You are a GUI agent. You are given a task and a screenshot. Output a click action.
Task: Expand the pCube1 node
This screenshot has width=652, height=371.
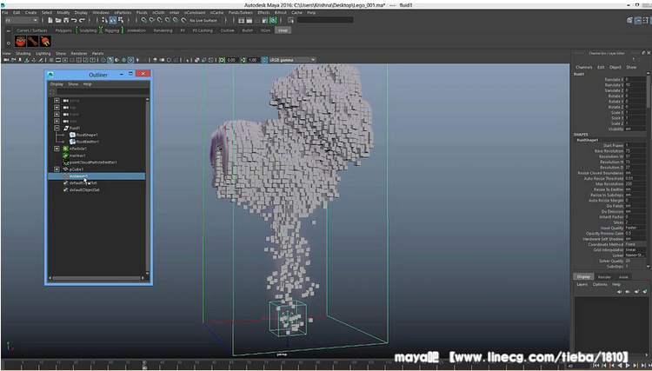[x=57, y=169]
